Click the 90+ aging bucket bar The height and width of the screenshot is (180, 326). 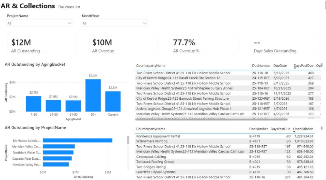coord(93,95)
